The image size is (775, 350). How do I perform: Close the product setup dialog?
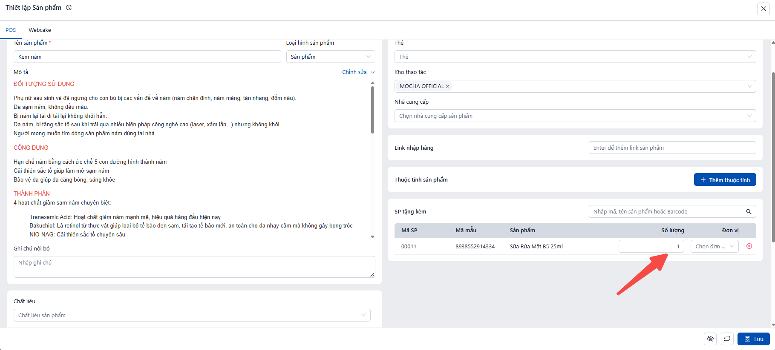763,9
